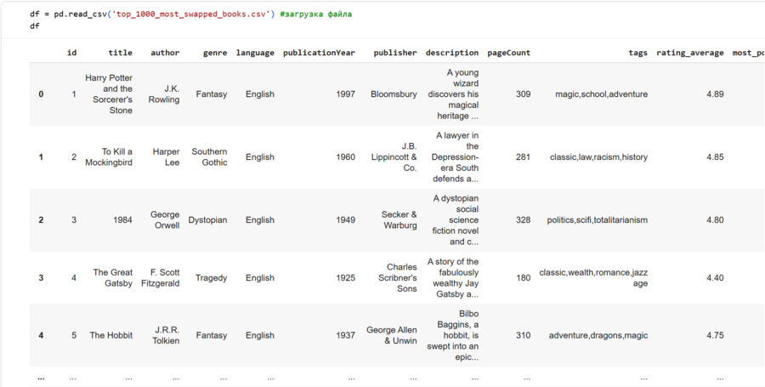
Task: Select the 'genre' column header
Action: [215, 53]
